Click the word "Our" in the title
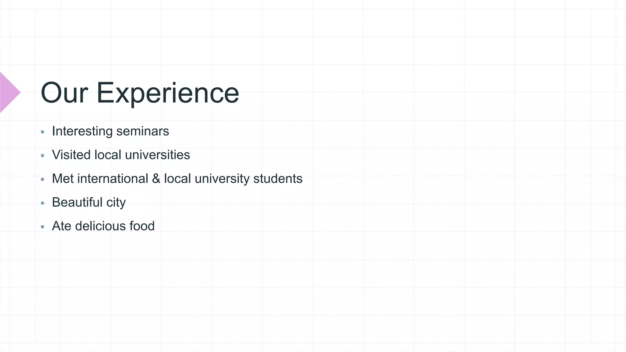This screenshot has height=352, width=626. (x=64, y=93)
